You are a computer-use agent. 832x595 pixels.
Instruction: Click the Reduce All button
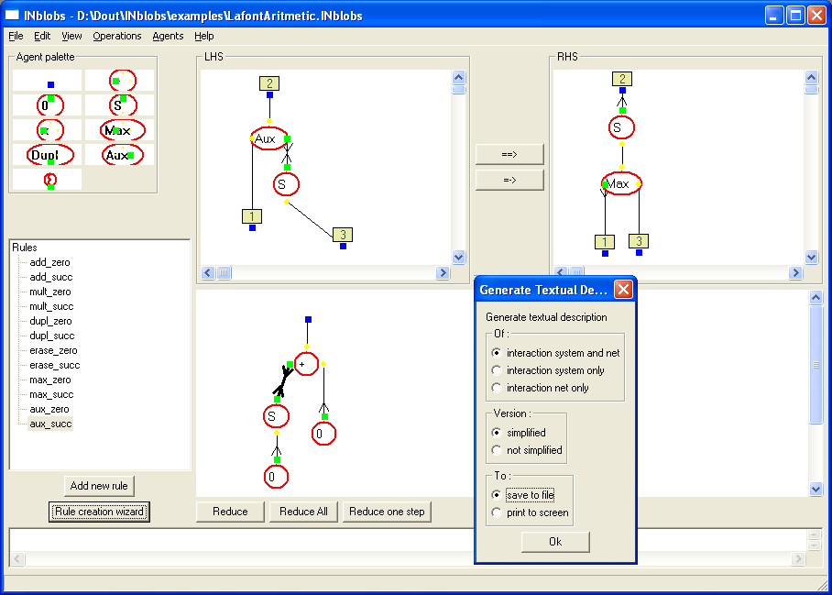tap(303, 512)
